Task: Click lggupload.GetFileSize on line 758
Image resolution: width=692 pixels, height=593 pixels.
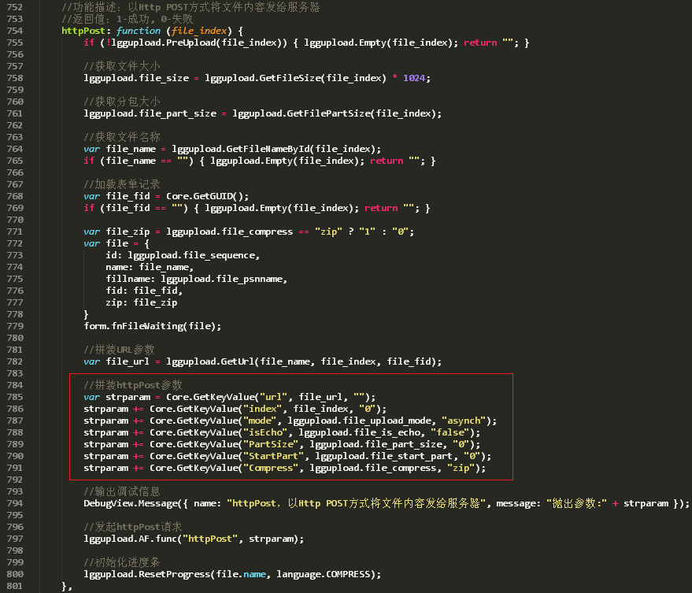Action: pos(263,78)
